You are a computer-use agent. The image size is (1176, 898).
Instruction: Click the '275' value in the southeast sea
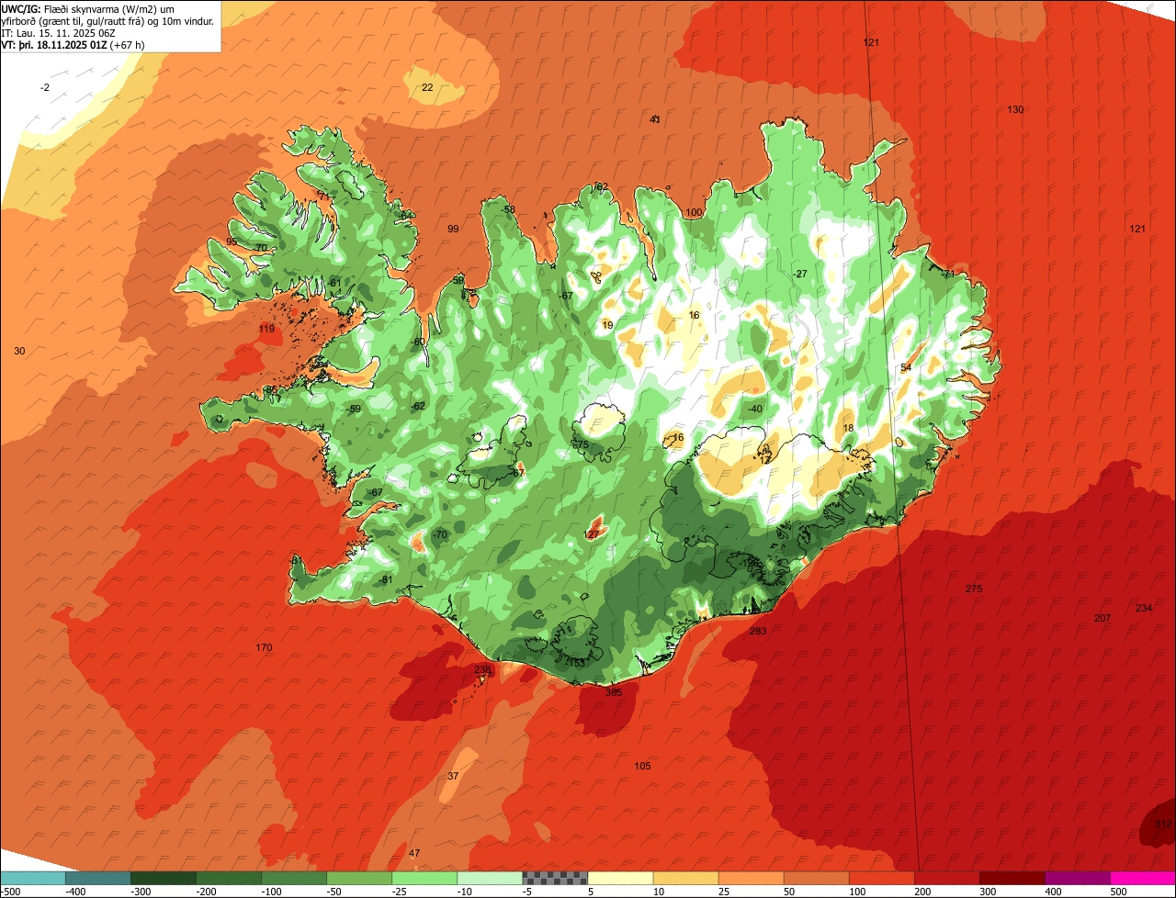point(974,589)
